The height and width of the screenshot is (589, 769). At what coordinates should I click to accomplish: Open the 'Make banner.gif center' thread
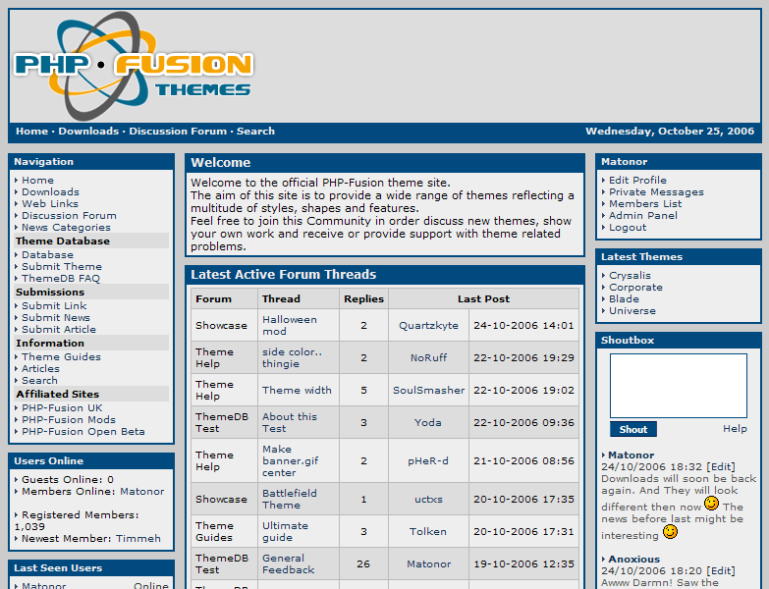click(x=291, y=460)
